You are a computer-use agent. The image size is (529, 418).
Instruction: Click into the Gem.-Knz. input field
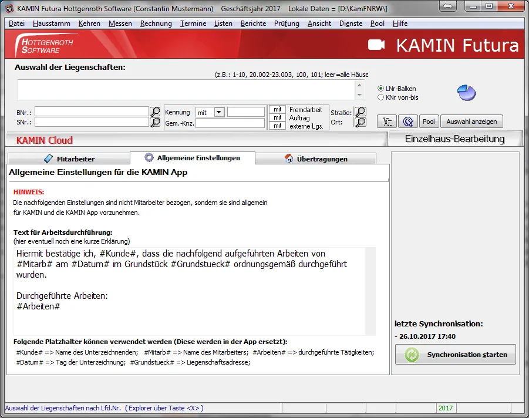(230, 123)
